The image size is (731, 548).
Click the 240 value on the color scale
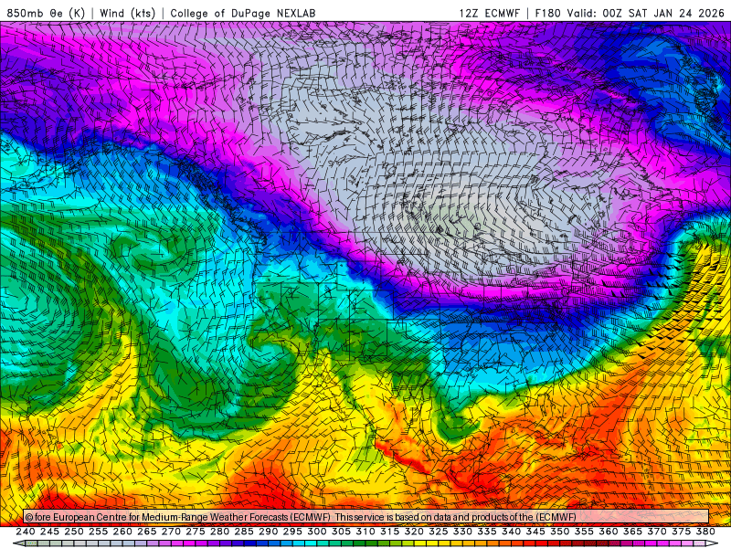click(26, 532)
